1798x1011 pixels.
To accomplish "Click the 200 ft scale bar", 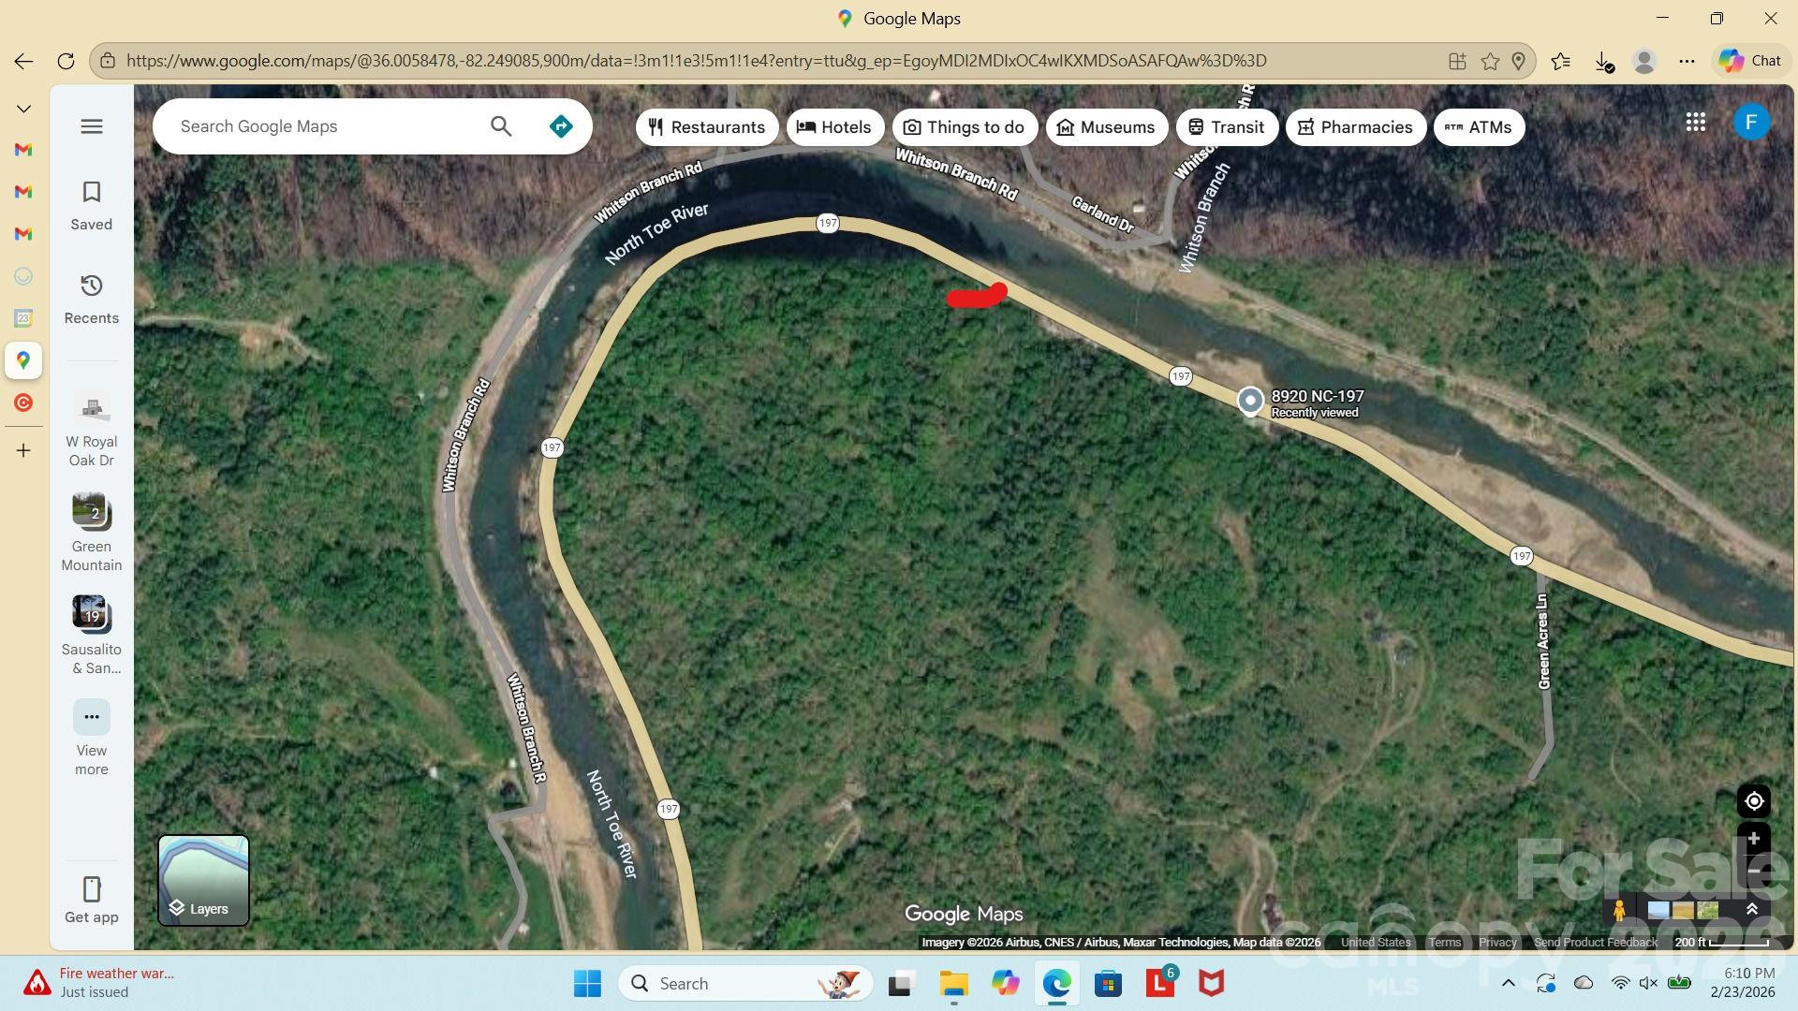I will 1720,943.
